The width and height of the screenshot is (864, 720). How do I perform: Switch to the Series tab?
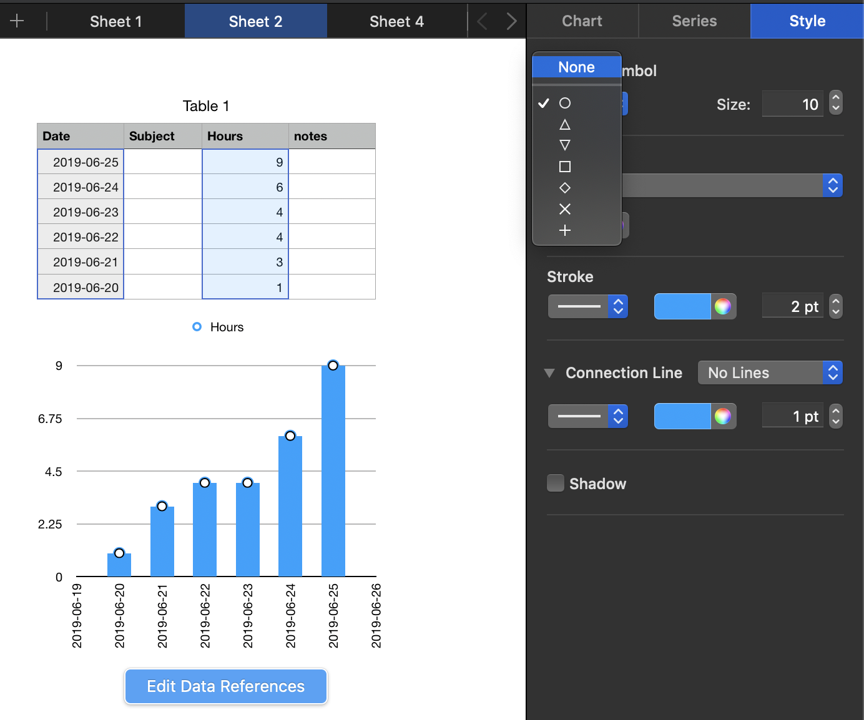tap(694, 21)
